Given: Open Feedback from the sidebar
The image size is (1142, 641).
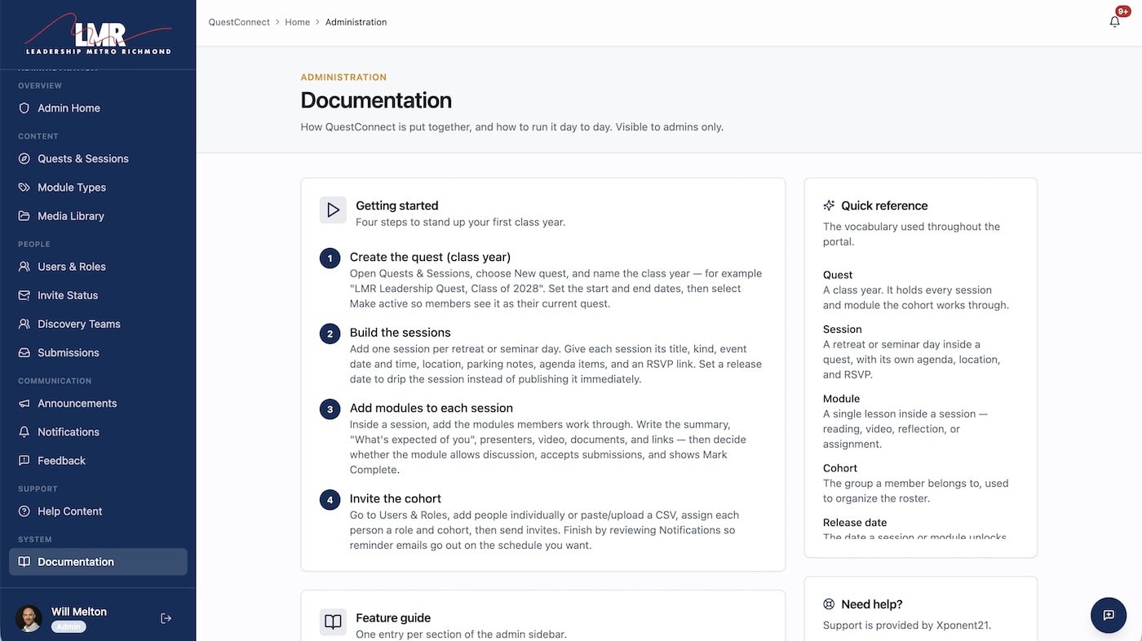Looking at the screenshot, I should click(x=98, y=461).
